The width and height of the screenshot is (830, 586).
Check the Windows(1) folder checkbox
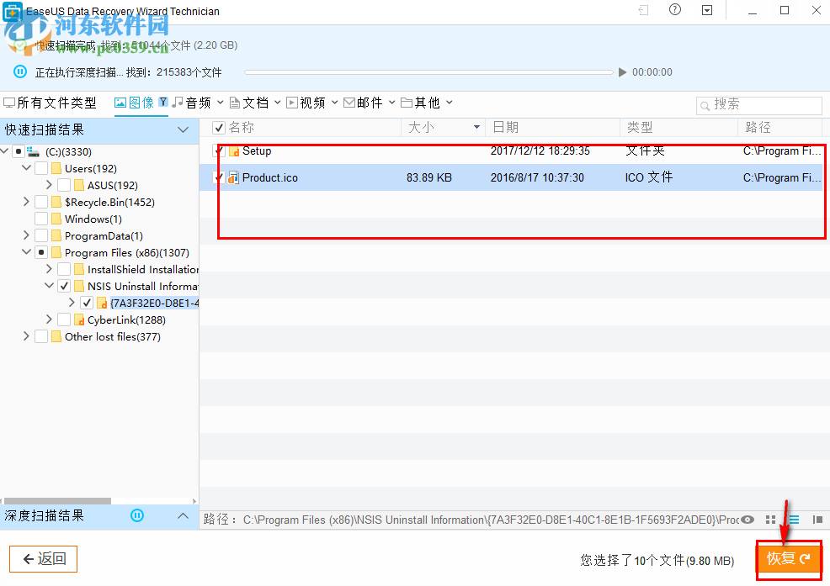pyautogui.click(x=40, y=219)
